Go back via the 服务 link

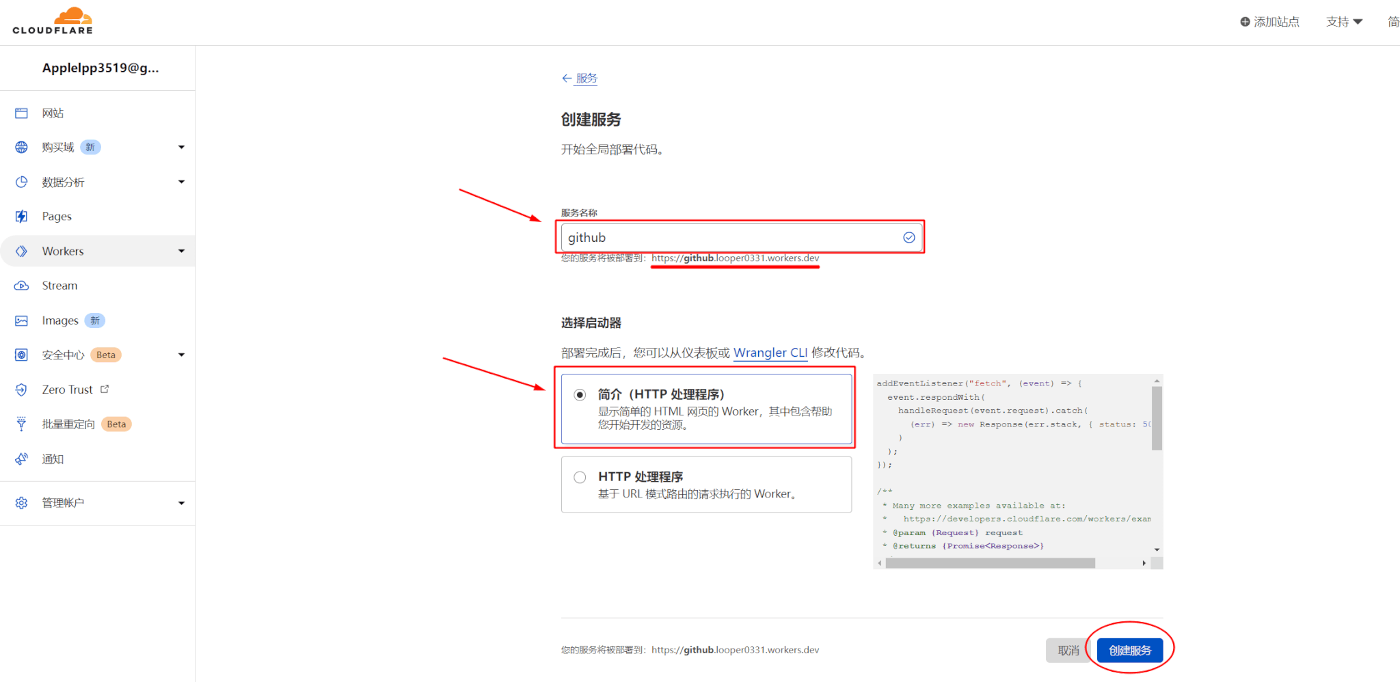pyautogui.click(x=587, y=78)
